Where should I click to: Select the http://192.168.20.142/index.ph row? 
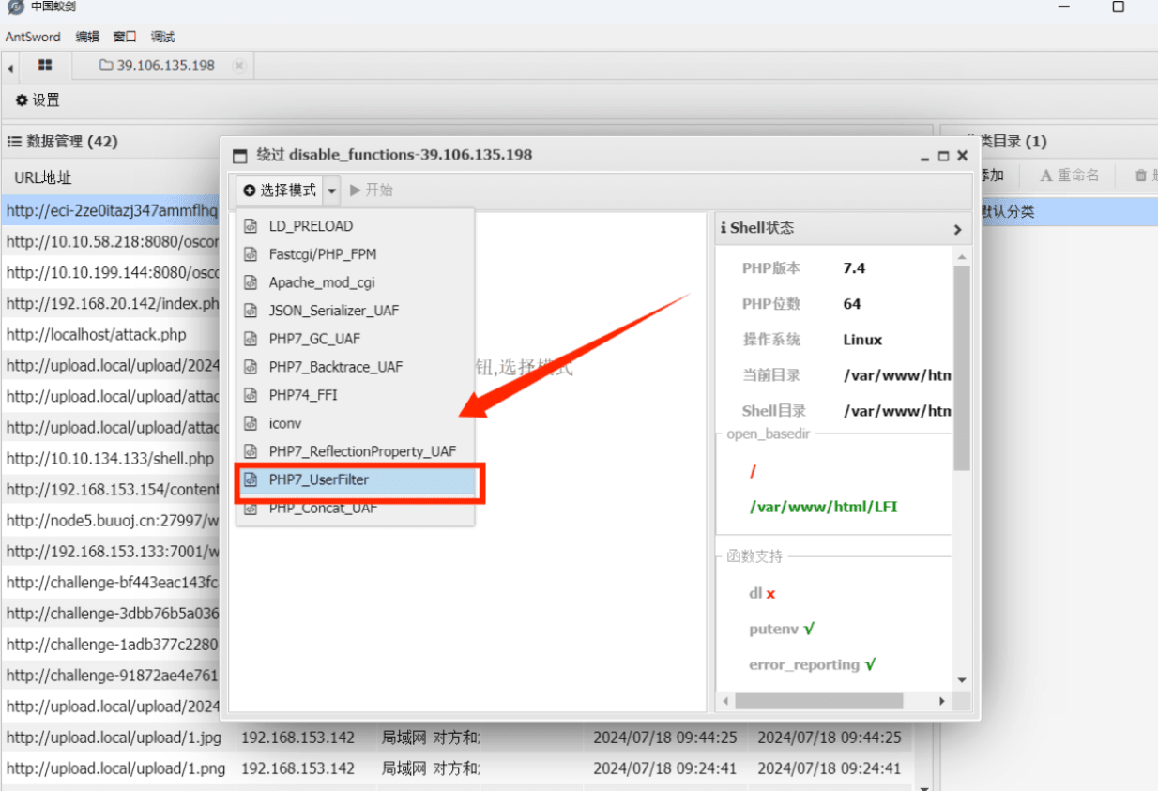[111, 303]
